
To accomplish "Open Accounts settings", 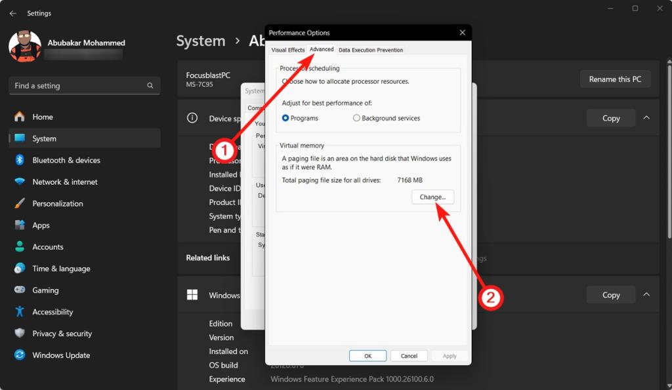I will [x=47, y=246].
